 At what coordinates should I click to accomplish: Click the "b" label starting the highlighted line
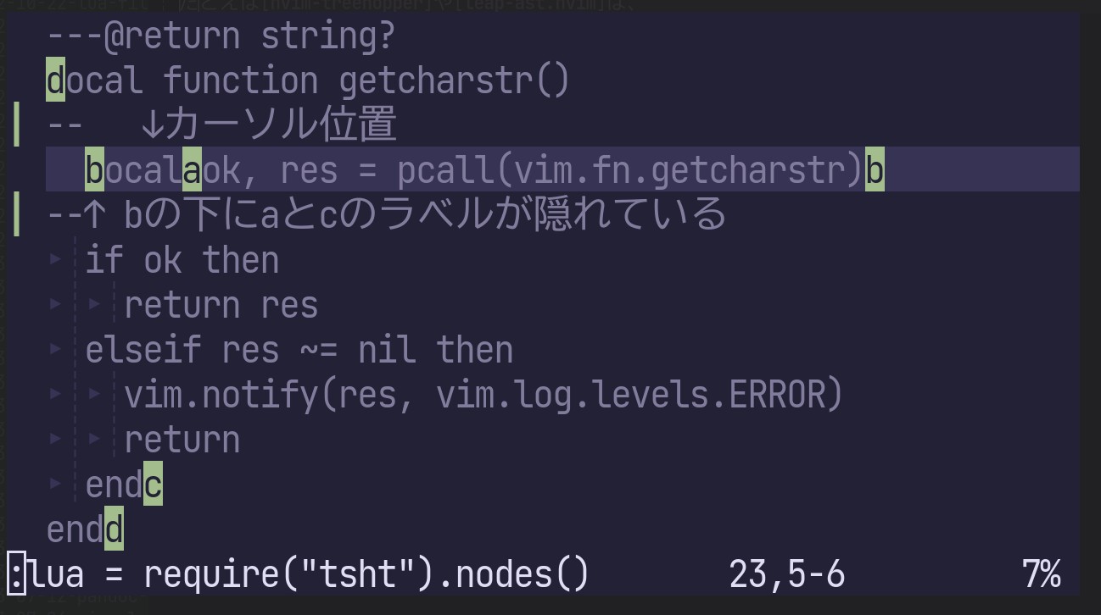point(94,170)
